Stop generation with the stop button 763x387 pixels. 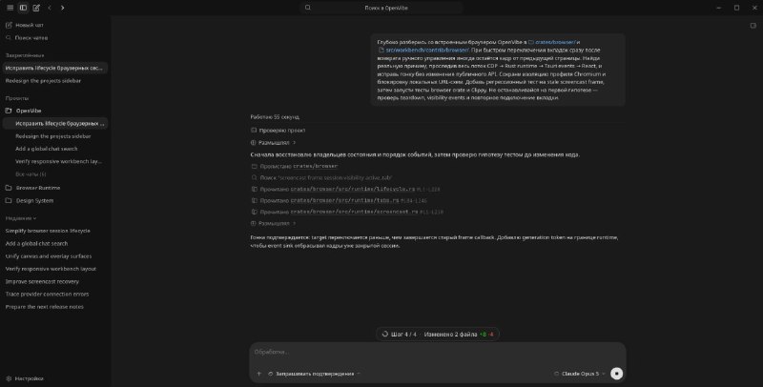(x=616, y=374)
